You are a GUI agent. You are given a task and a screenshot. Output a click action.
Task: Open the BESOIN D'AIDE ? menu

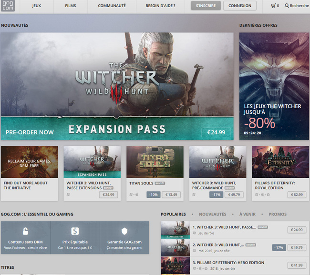pos(160,6)
